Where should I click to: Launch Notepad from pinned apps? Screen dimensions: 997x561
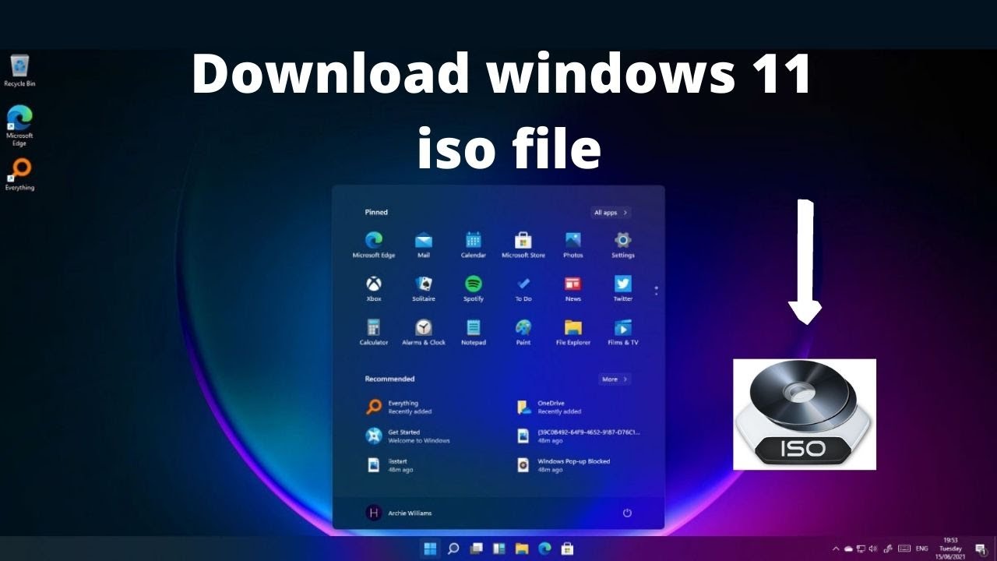(474, 332)
